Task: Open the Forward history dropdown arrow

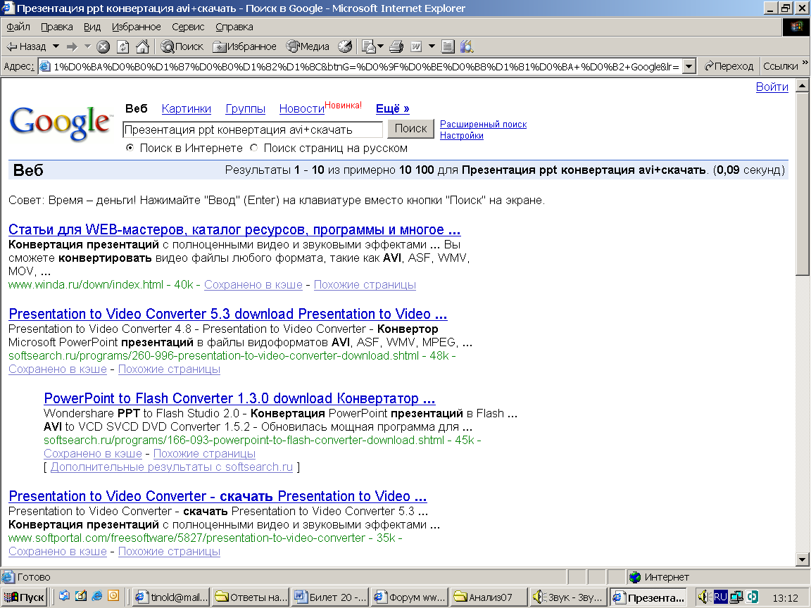Action: coord(87,46)
